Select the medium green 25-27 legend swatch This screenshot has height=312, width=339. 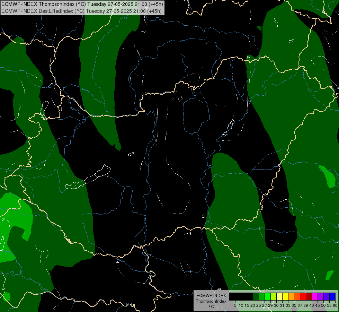pos(262,296)
